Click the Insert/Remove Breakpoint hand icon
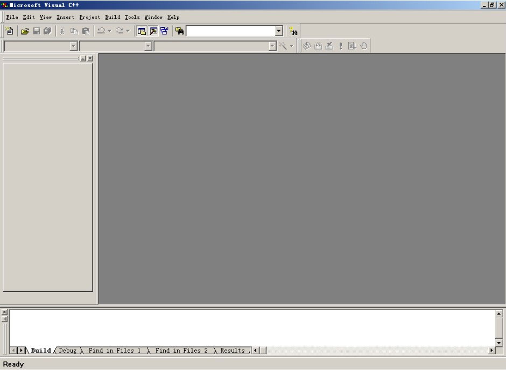This screenshot has height=370, width=506. pos(364,46)
